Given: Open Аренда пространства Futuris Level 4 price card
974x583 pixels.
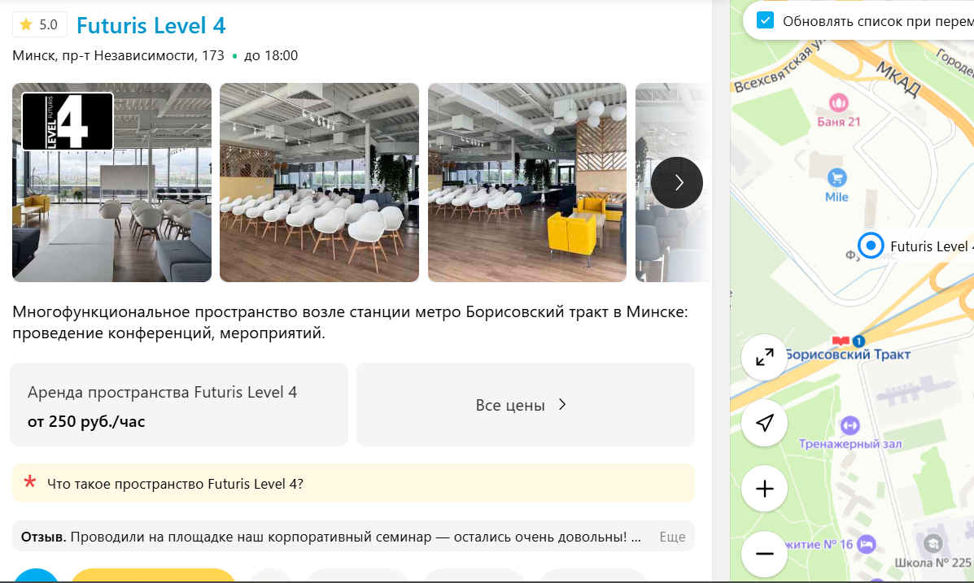Looking at the screenshot, I should pos(179,404).
